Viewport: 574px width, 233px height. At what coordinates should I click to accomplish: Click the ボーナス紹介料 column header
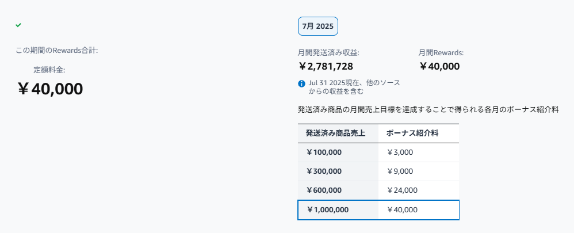click(418, 133)
